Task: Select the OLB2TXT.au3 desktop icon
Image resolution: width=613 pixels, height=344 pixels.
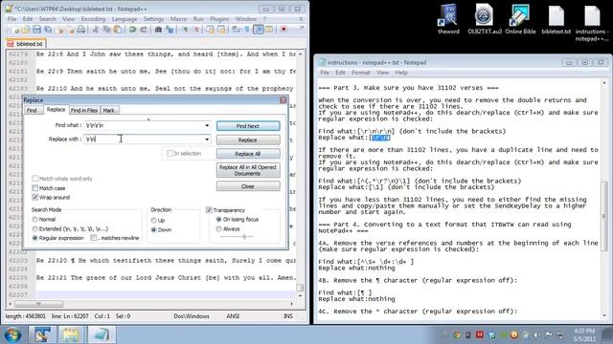Action: pyautogui.click(x=485, y=19)
